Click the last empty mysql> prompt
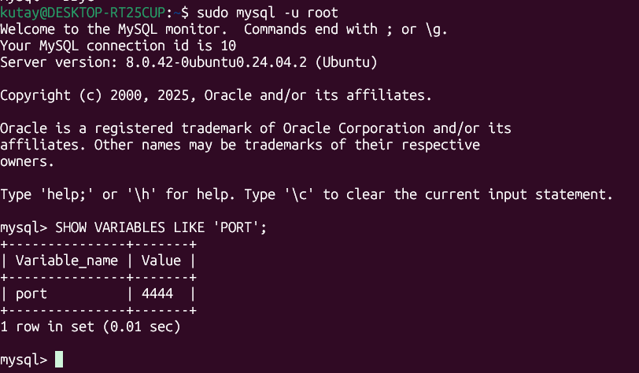The height and width of the screenshot is (373, 639). (x=24, y=360)
